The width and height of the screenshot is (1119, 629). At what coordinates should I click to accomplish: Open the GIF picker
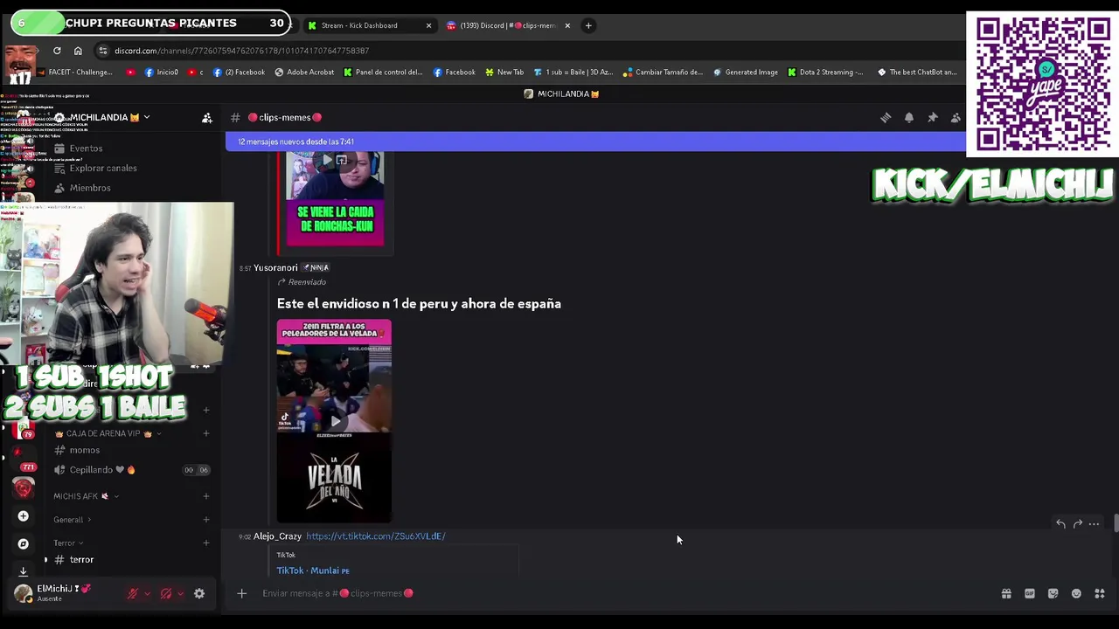pyautogui.click(x=1030, y=593)
